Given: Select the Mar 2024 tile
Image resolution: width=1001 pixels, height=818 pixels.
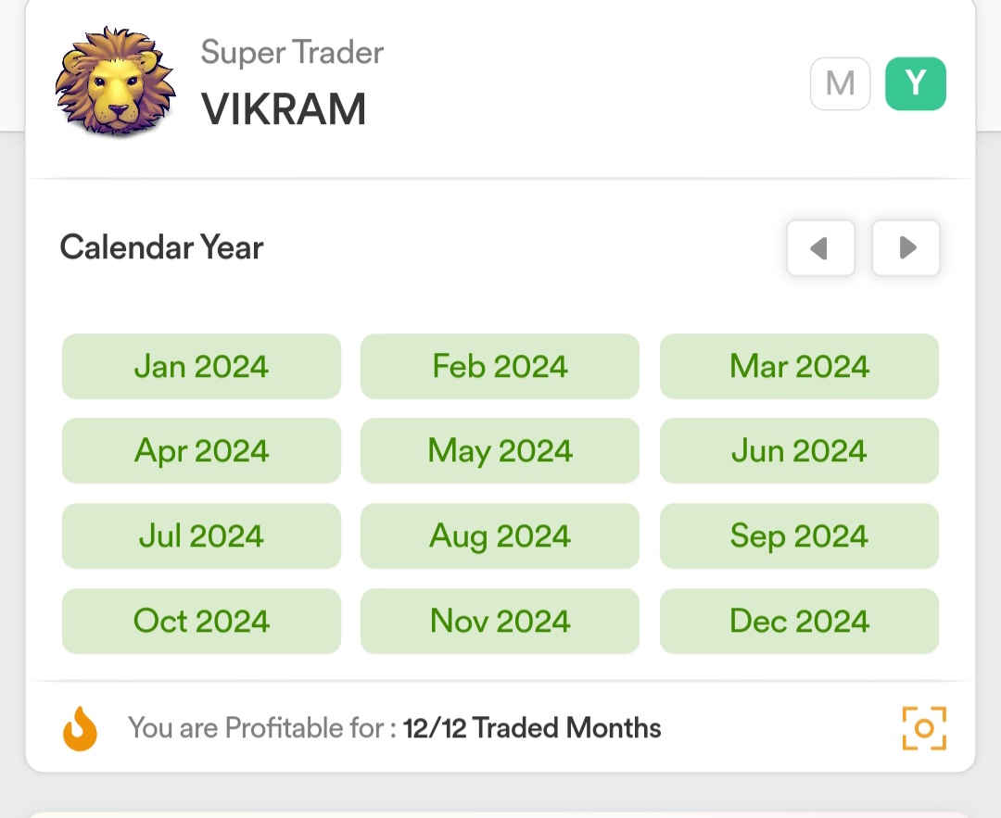Looking at the screenshot, I should (x=799, y=366).
